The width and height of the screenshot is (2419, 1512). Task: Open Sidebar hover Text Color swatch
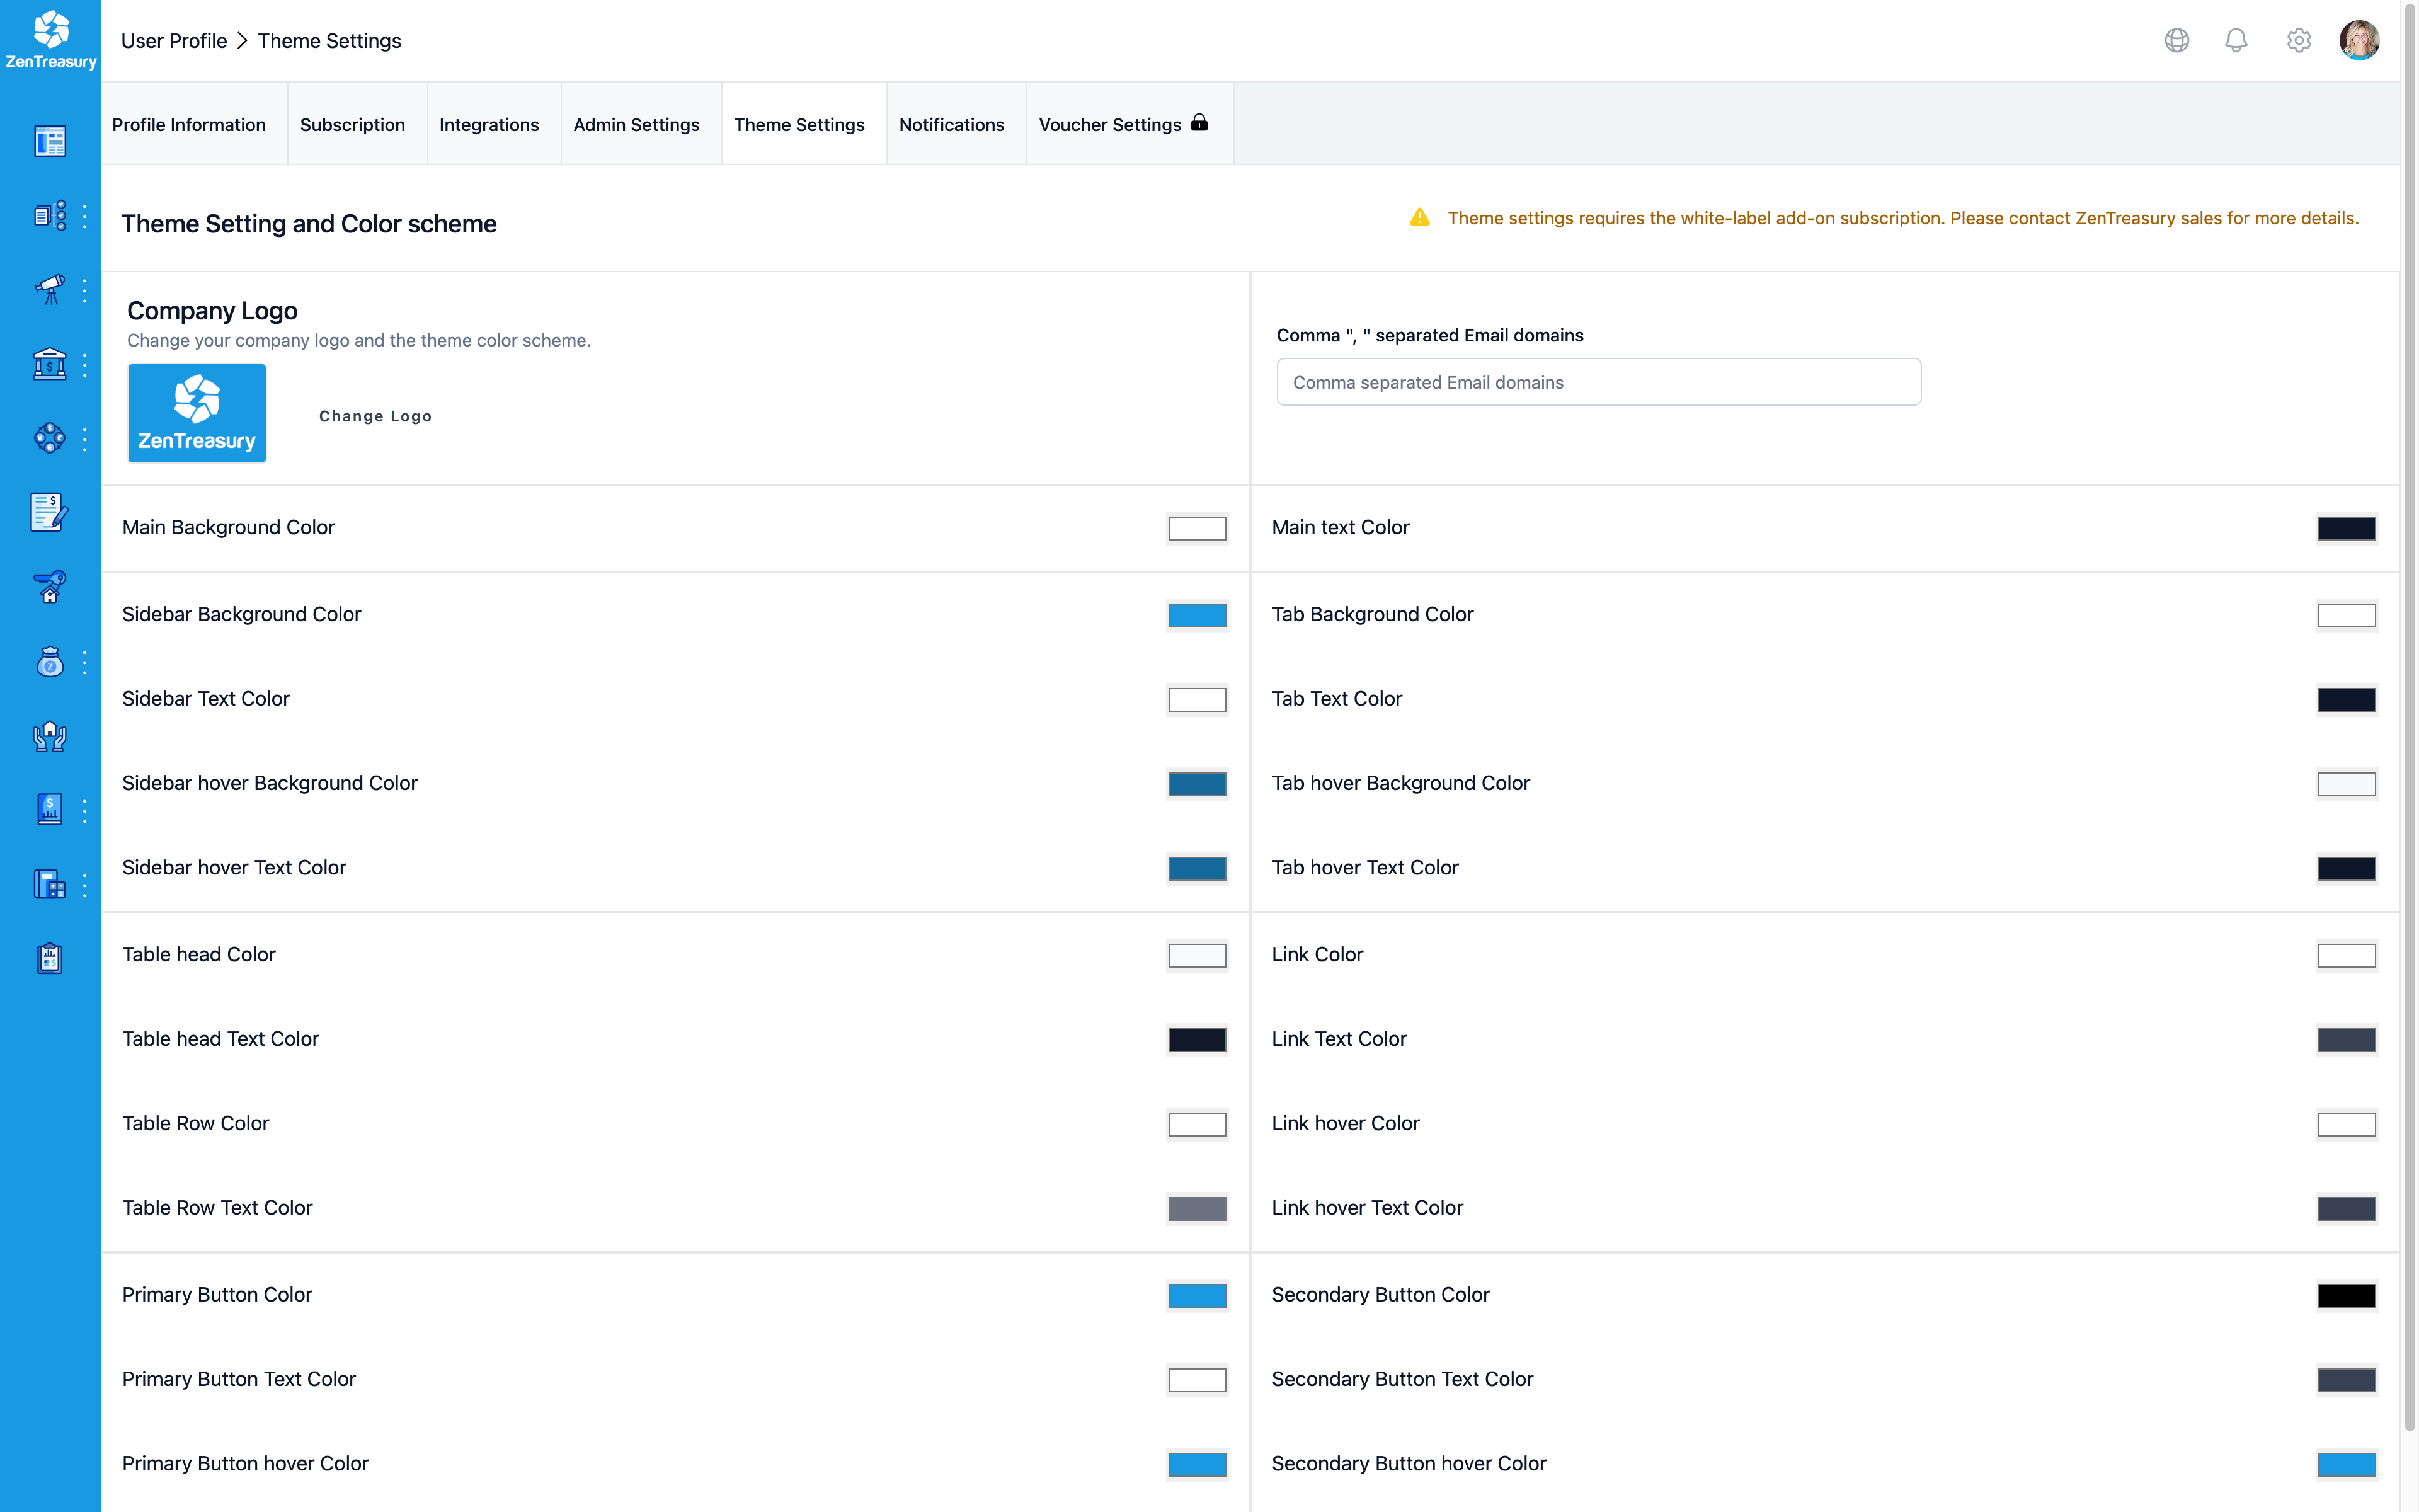click(1196, 868)
